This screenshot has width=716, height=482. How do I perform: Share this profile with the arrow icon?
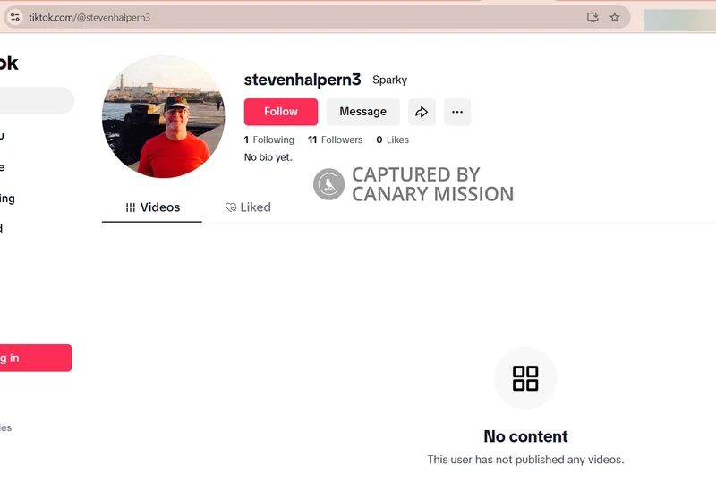coord(422,112)
